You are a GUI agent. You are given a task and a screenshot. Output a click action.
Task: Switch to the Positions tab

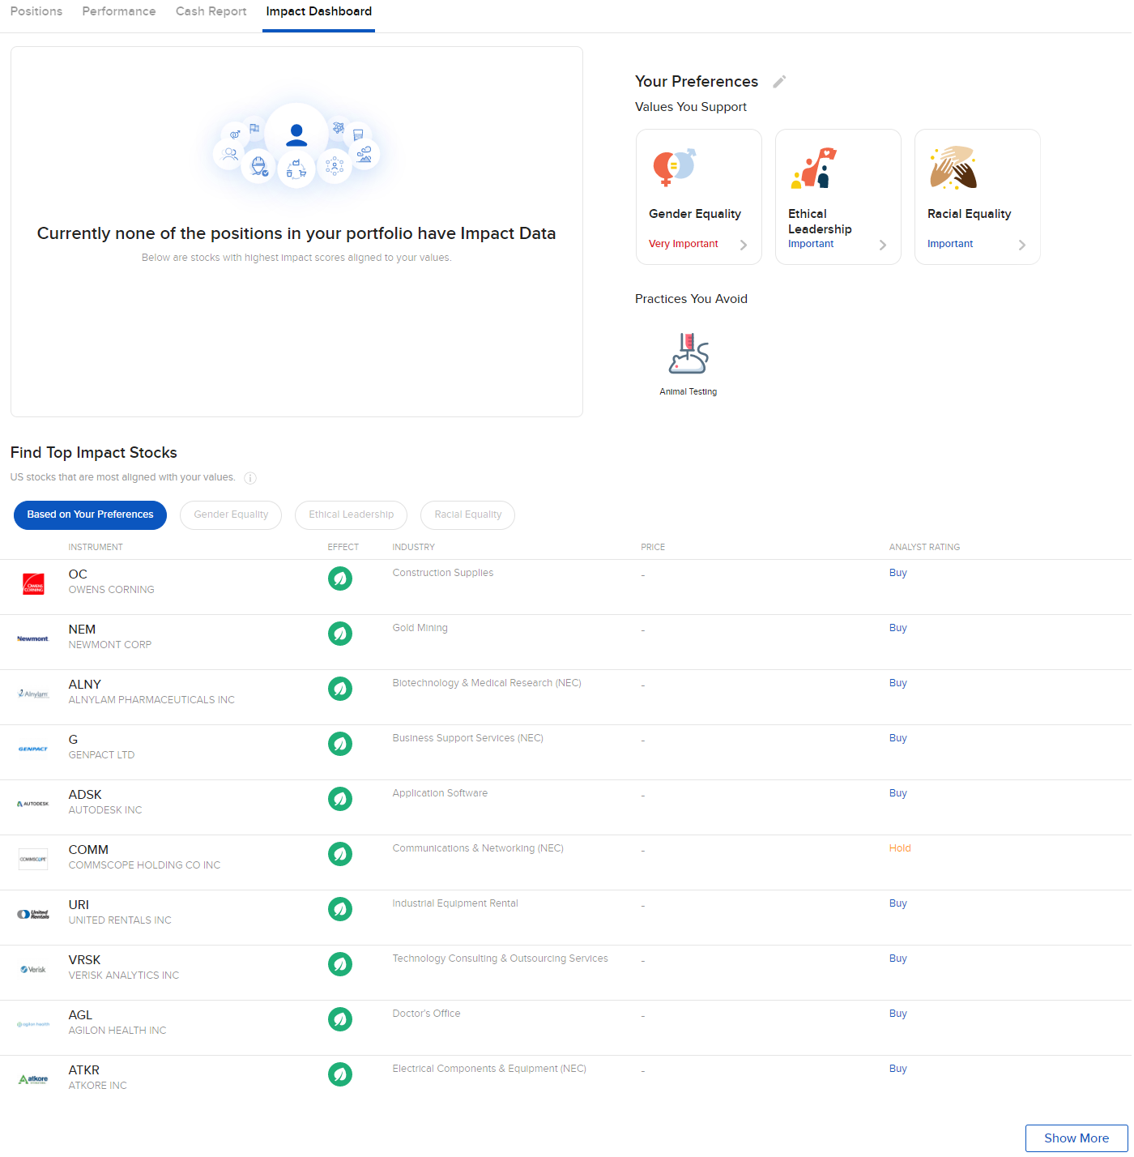click(x=36, y=11)
